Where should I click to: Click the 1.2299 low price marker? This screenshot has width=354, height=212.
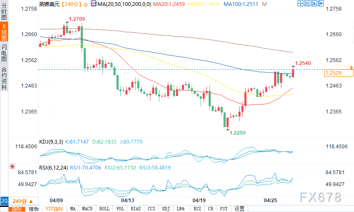(x=238, y=133)
